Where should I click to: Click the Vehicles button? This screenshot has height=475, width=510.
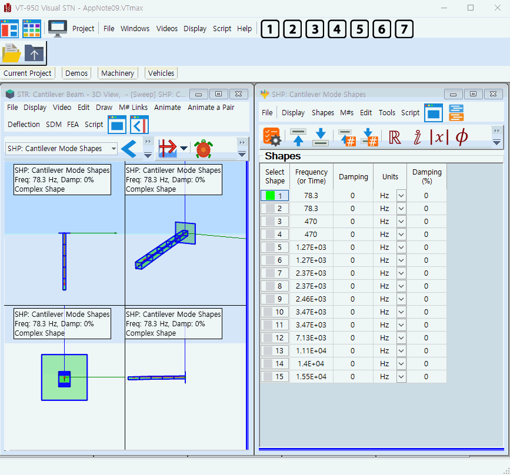pos(161,73)
